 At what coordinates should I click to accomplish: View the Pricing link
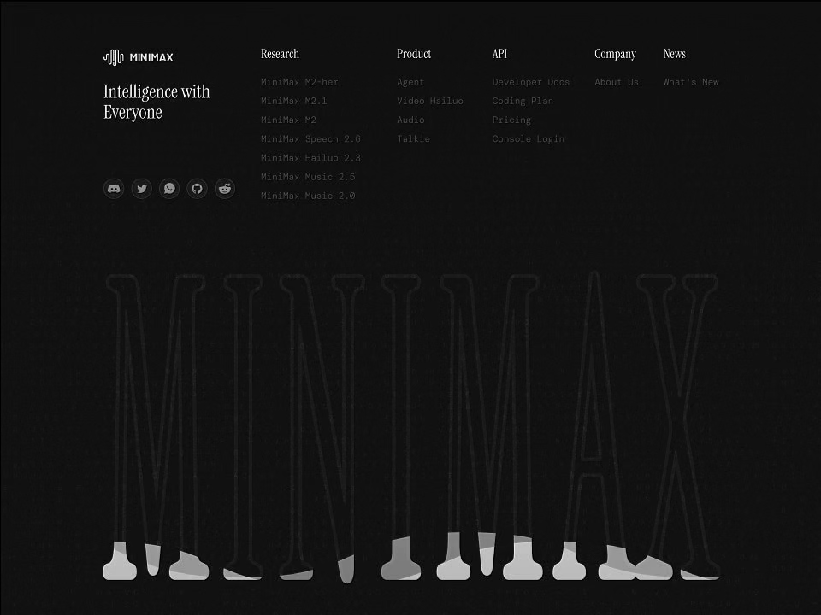[511, 120]
